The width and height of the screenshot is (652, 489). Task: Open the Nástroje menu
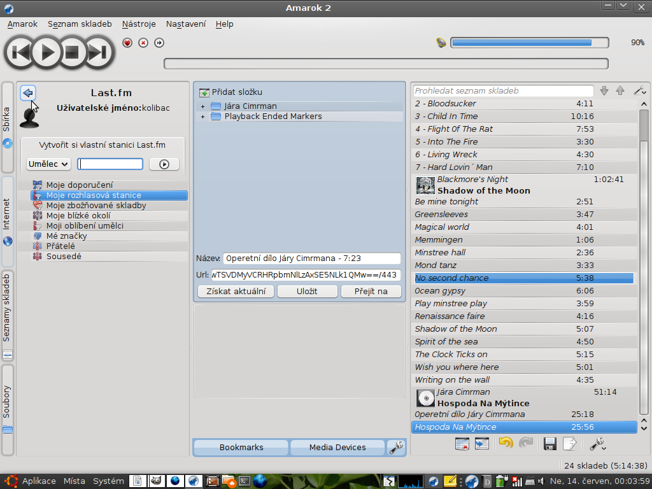click(139, 24)
